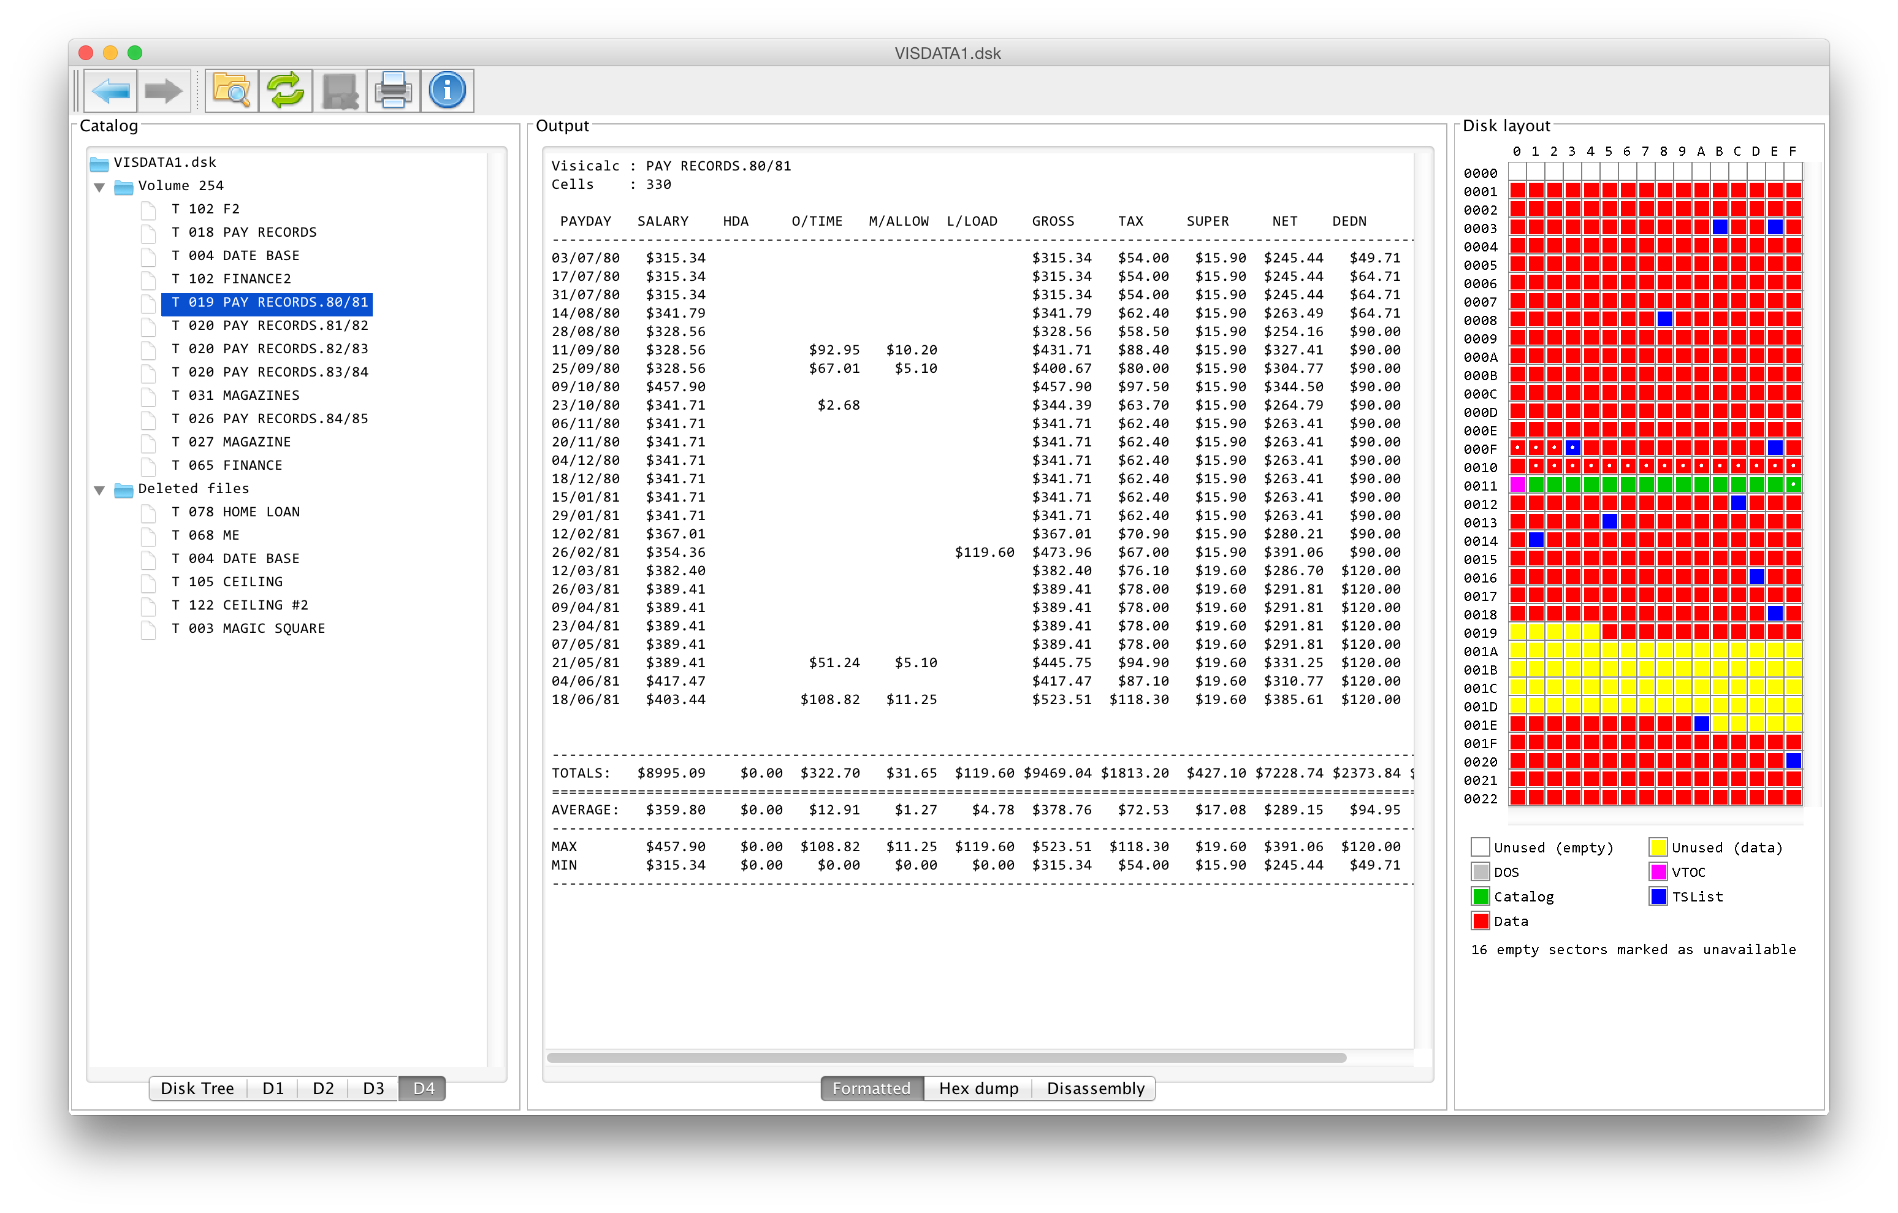Select T 018 PAY RECORDS file
The height and width of the screenshot is (1213, 1898).
coord(243,232)
